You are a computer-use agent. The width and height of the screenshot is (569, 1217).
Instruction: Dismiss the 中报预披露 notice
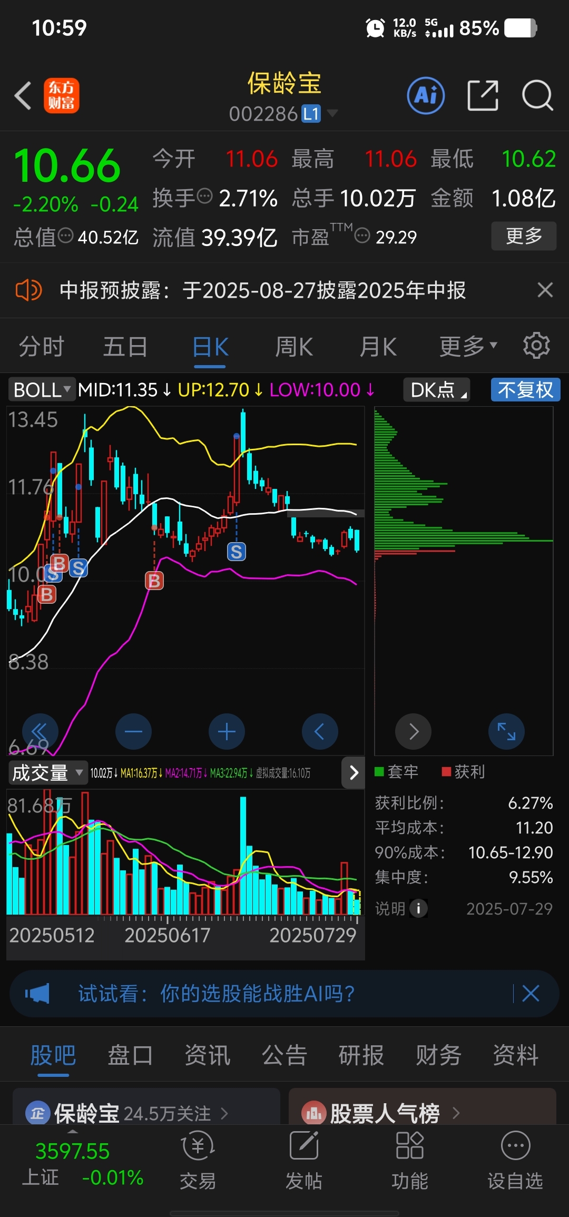pos(545,290)
